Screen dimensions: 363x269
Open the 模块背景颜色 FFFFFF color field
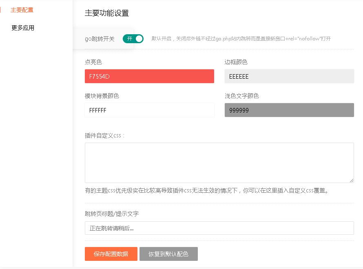(149, 110)
